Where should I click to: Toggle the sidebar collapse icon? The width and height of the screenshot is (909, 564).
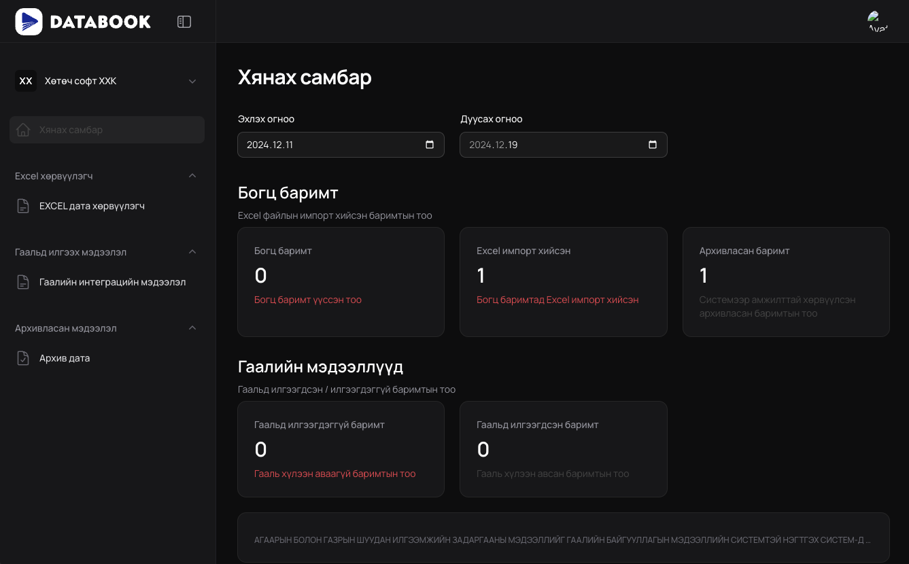tap(184, 22)
